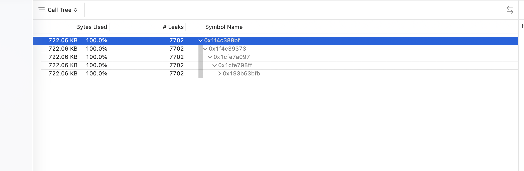Click 7702 leaks value in last row
Image resolution: width=524 pixels, height=171 pixels.
(176, 74)
